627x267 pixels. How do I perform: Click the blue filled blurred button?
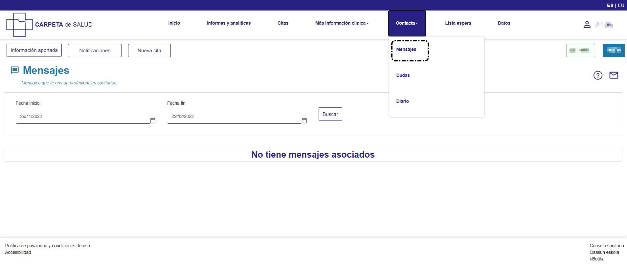[x=614, y=51]
